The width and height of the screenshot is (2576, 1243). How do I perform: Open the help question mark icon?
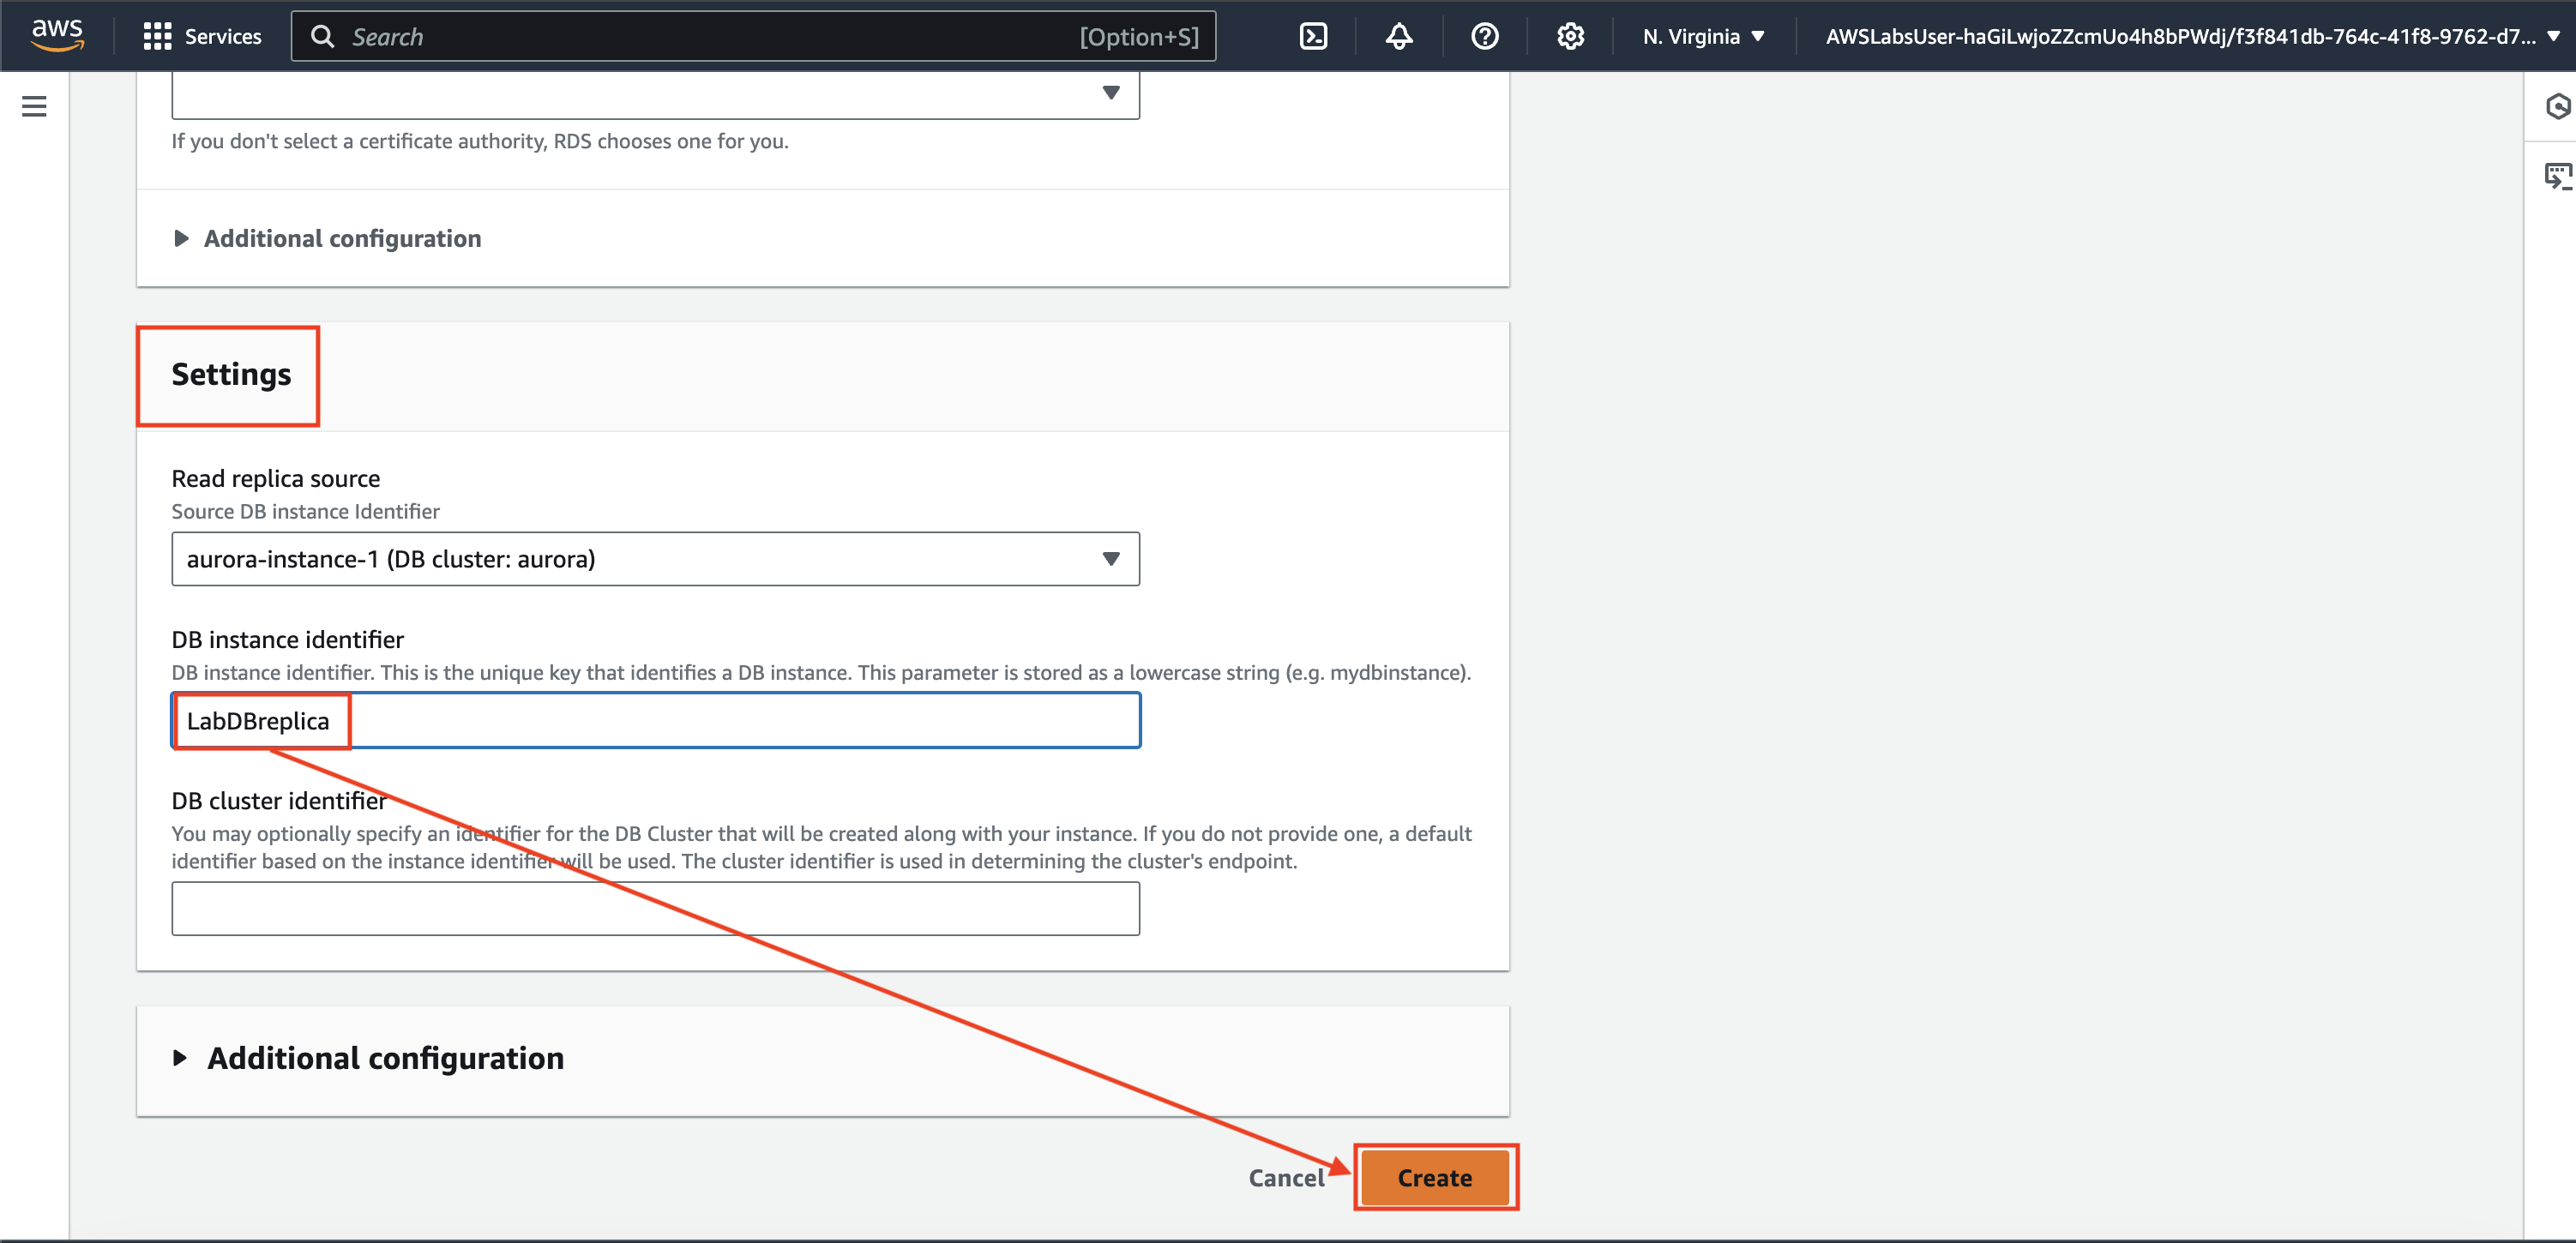tap(1484, 37)
